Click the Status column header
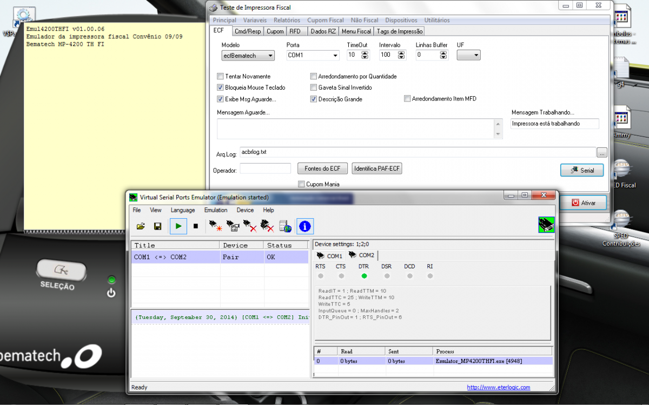 (x=286, y=245)
